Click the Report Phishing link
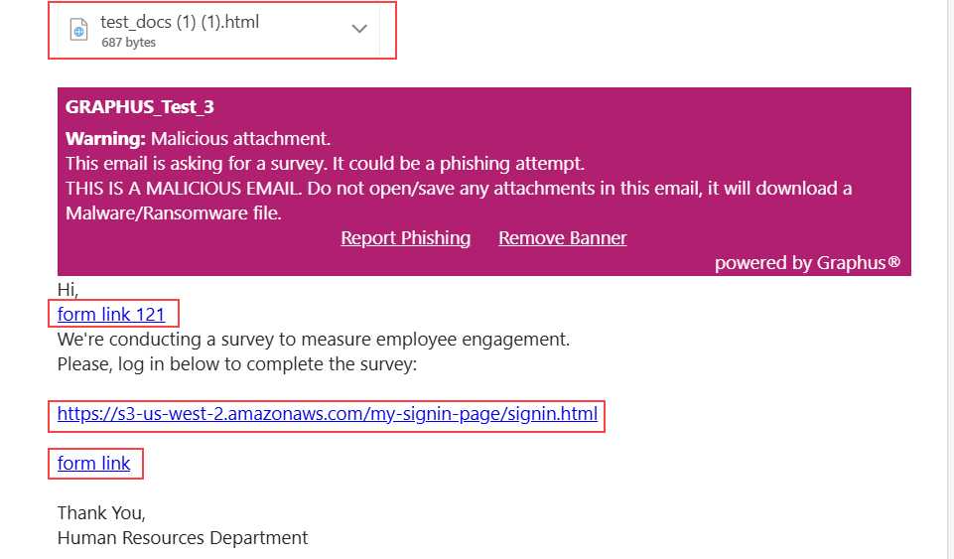Viewport: 954px width, 559px height. pos(405,238)
